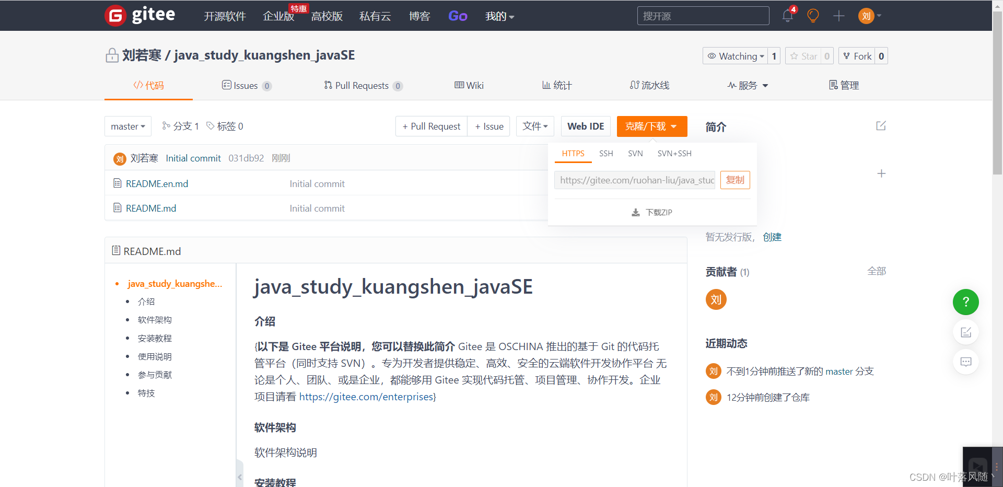Click the floating chat message icon
This screenshot has width=1003, height=487.
click(966, 362)
